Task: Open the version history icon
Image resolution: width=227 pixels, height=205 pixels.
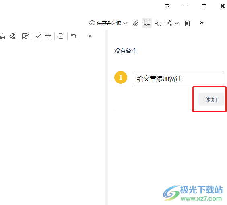Action: pyautogui.click(x=158, y=23)
